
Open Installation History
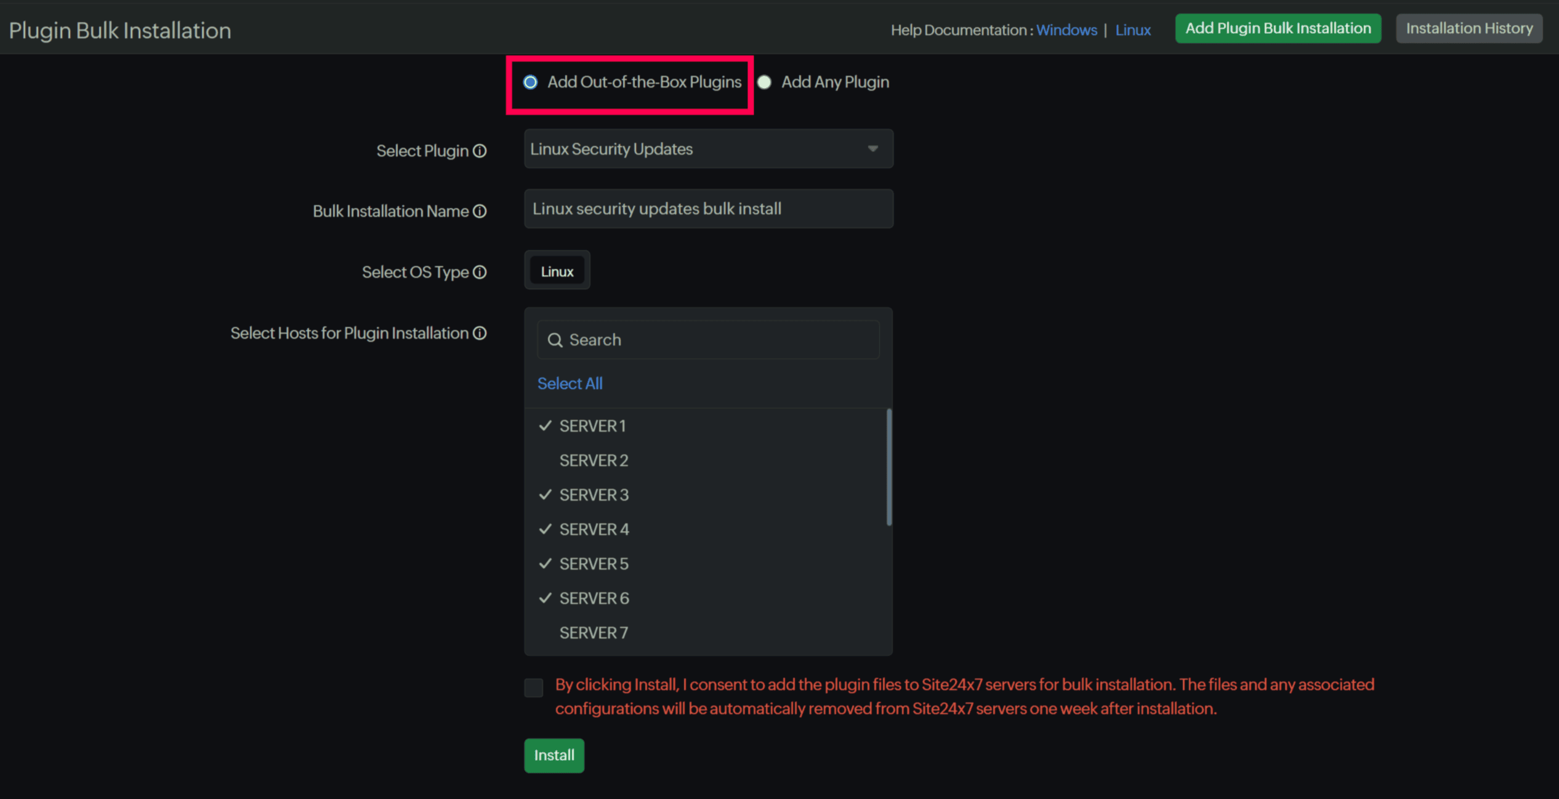click(x=1468, y=28)
